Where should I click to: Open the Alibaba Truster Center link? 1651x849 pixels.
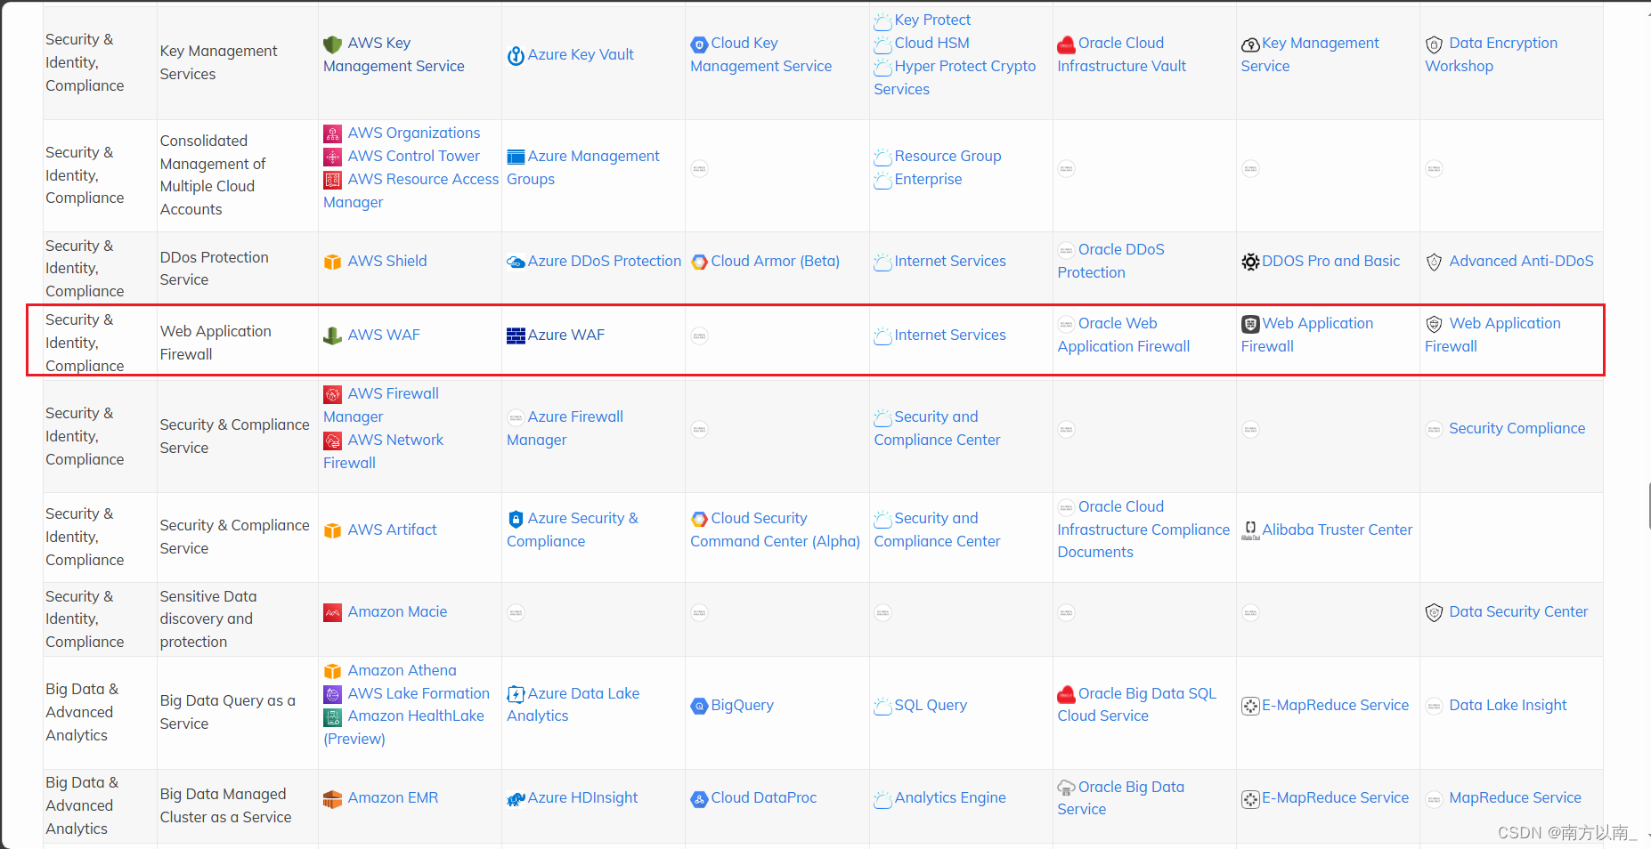(1337, 530)
